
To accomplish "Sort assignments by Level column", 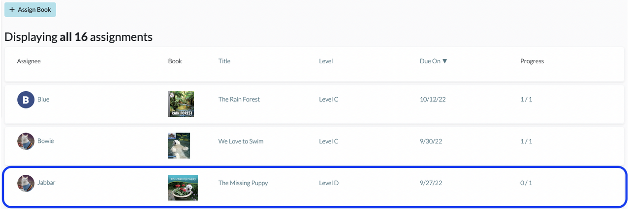I will [x=326, y=61].
